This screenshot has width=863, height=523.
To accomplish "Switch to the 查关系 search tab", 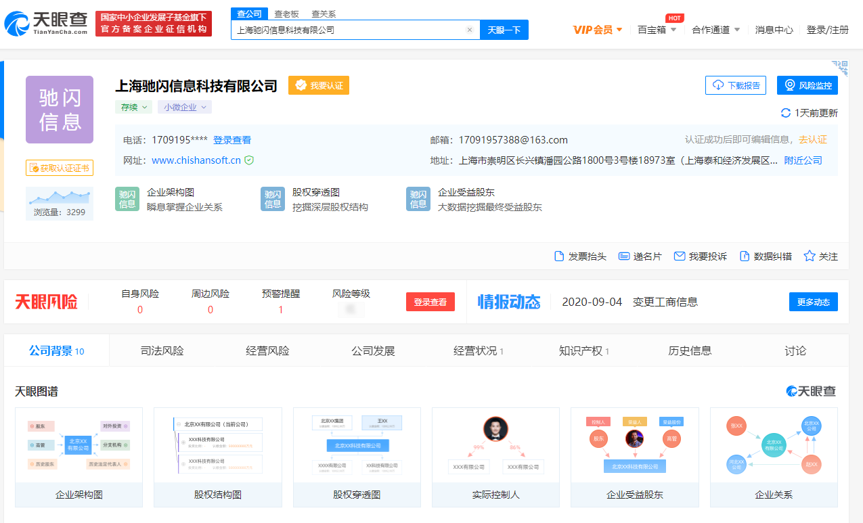I will coord(324,14).
